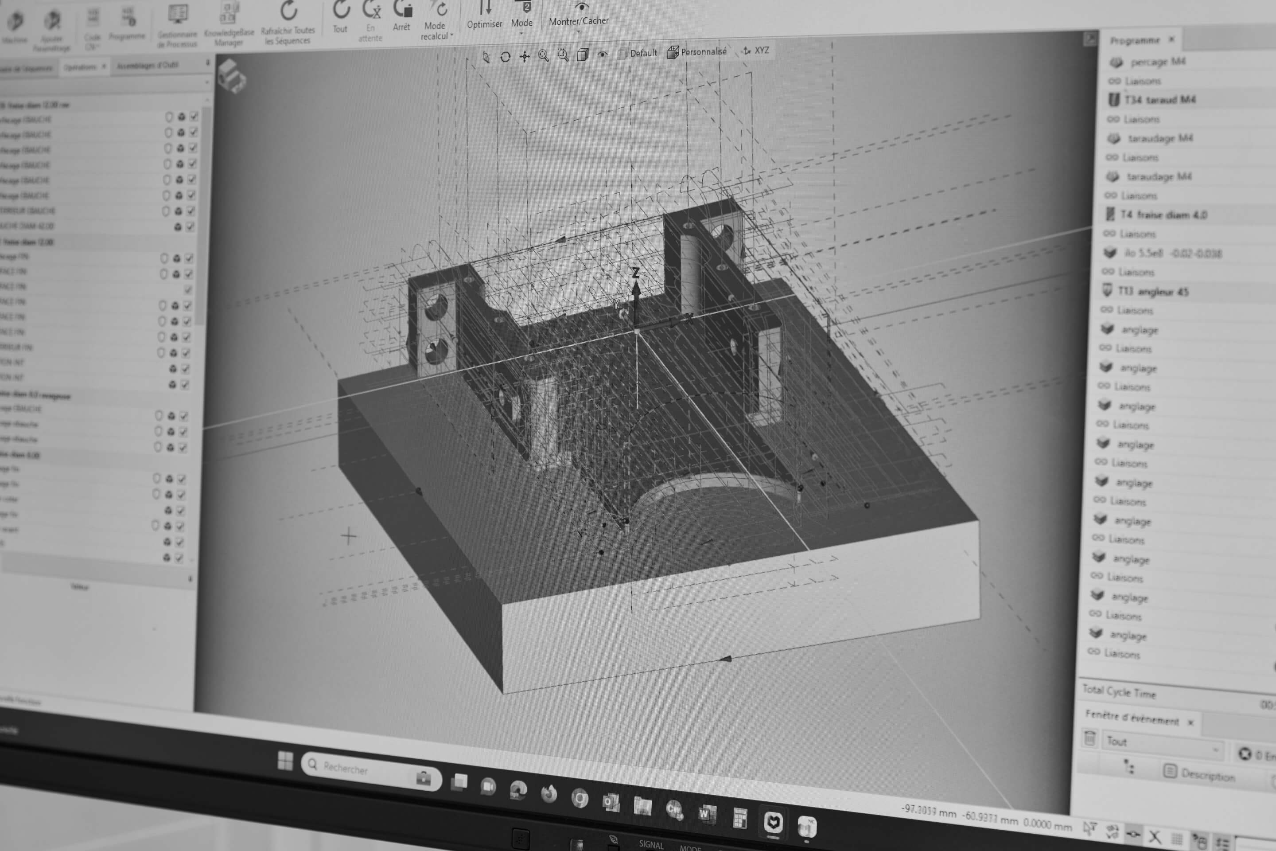The height and width of the screenshot is (851, 1276).
Task: Switch to the Assemblages d'Outil tab
Action: pos(148,65)
